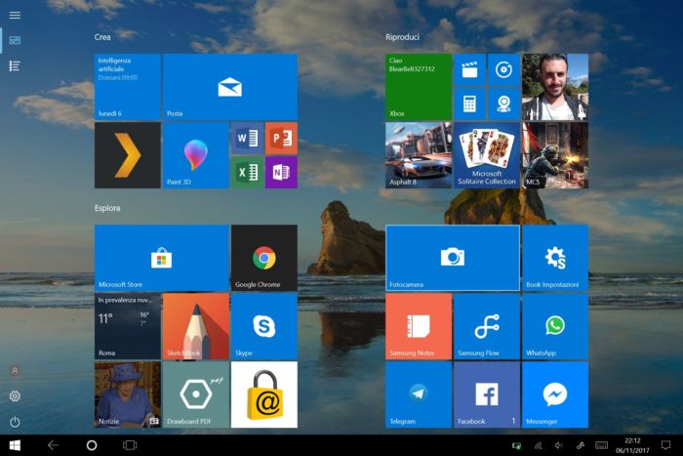Open the webcam/maps small tile

tap(504, 104)
